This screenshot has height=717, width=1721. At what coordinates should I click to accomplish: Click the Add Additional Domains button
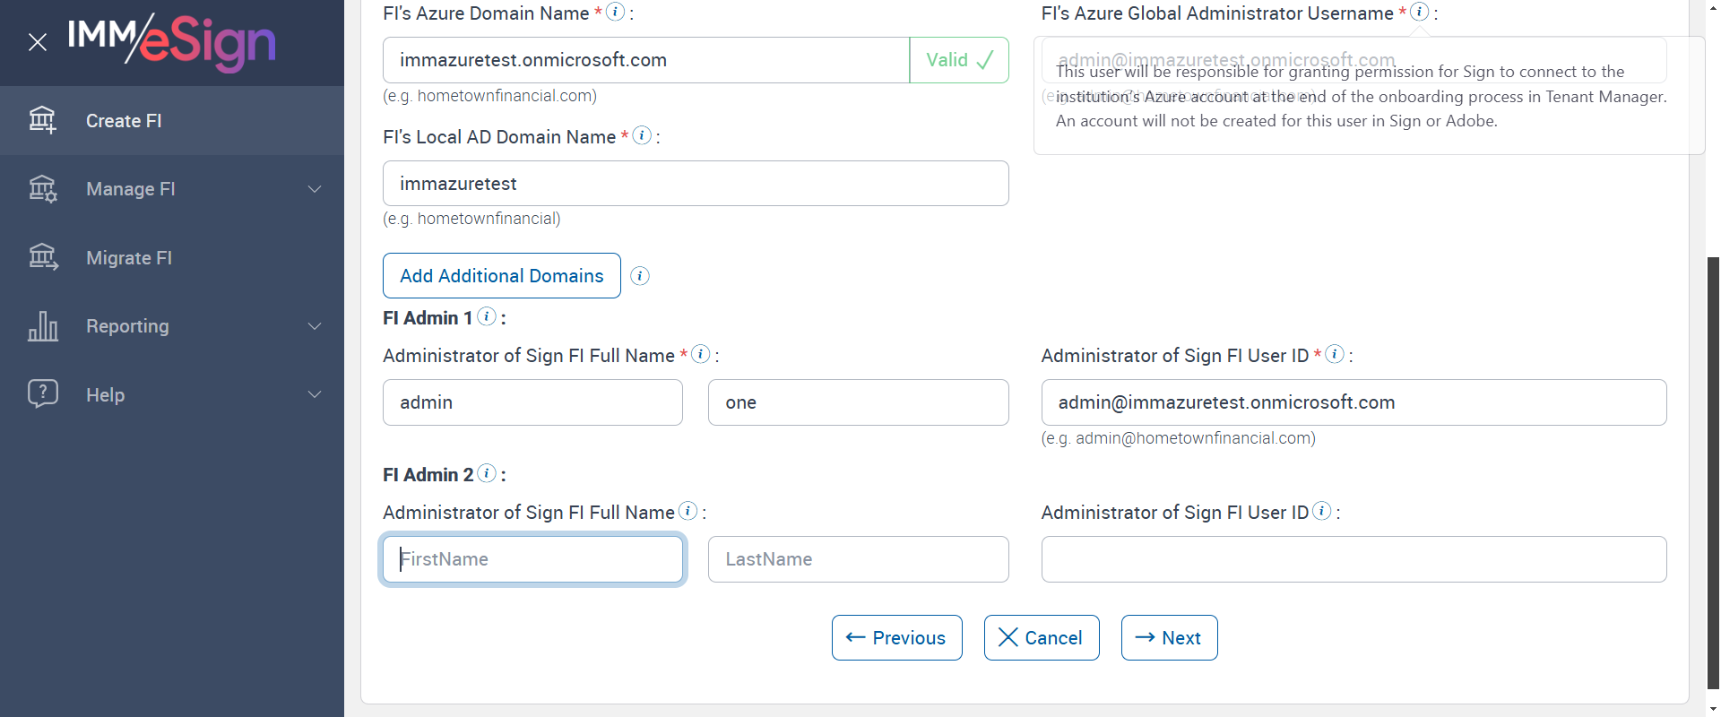[501, 276]
